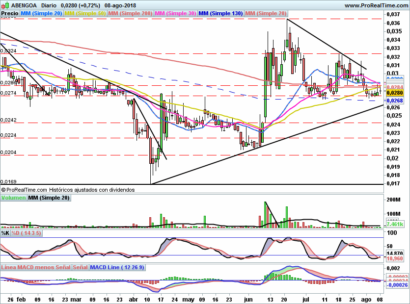The width and height of the screenshot is (410, 304).
Task: Select the %D ( 14 3 5) stochastic label
Action: pyautogui.click(x=26, y=233)
